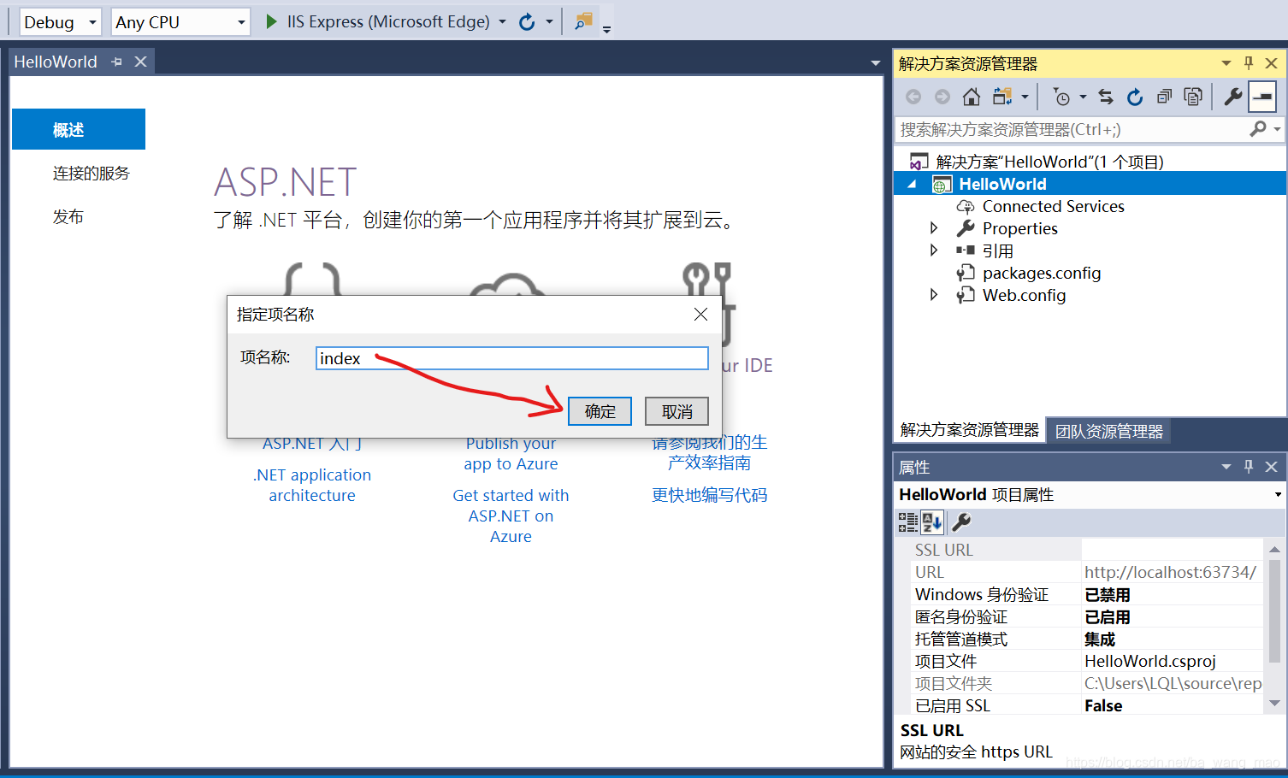Click the Solution Explorer auto-hide pin icon
This screenshot has width=1288, height=778.
coord(1249,63)
